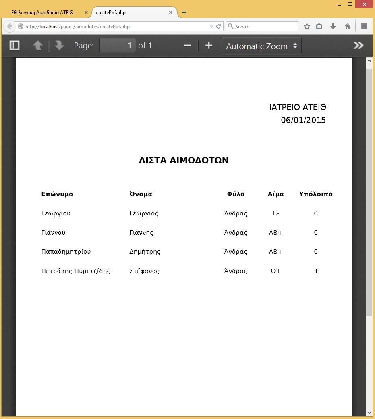Close the Firefox window
Image resolution: width=375 pixels, height=419 pixels.
pos(365,4)
